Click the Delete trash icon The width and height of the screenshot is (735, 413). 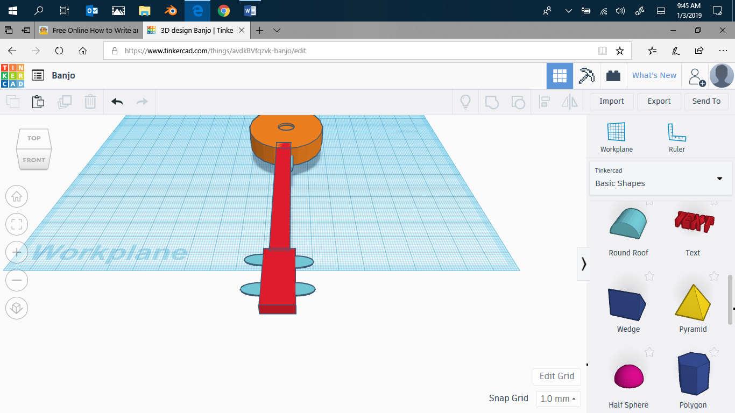90,101
